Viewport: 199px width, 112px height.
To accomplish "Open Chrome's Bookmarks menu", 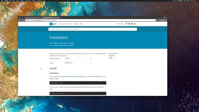I will coord(28,1).
